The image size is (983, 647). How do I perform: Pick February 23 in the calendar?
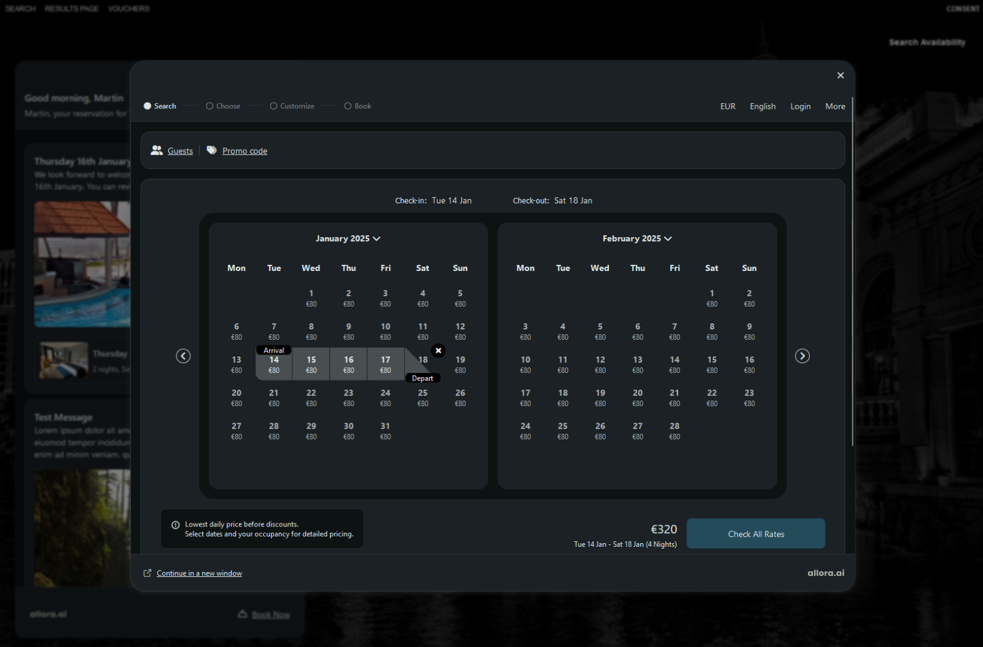(x=749, y=398)
